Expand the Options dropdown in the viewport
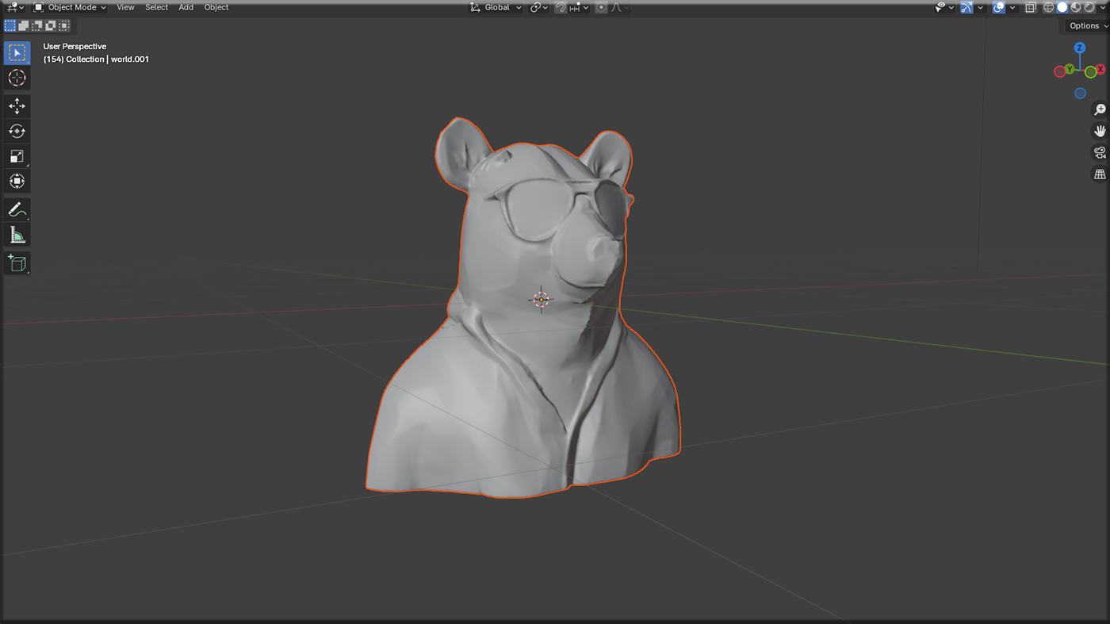Image resolution: width=1110 pixels, height=624 pixels. 1085,25
